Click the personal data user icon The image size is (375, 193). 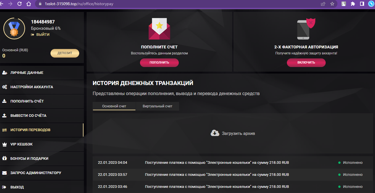coord(5,73)
